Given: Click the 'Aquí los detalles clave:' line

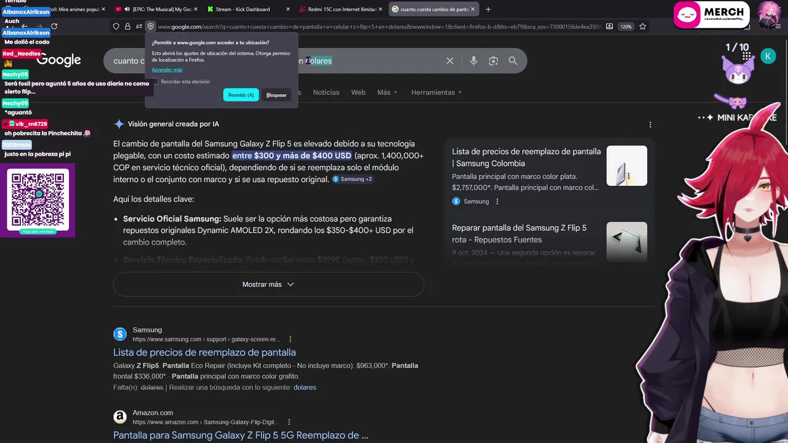Looking at the screenshot, I should [x=153, y=199].
